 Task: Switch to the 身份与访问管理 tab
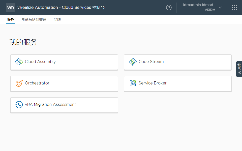pos(34,20)
